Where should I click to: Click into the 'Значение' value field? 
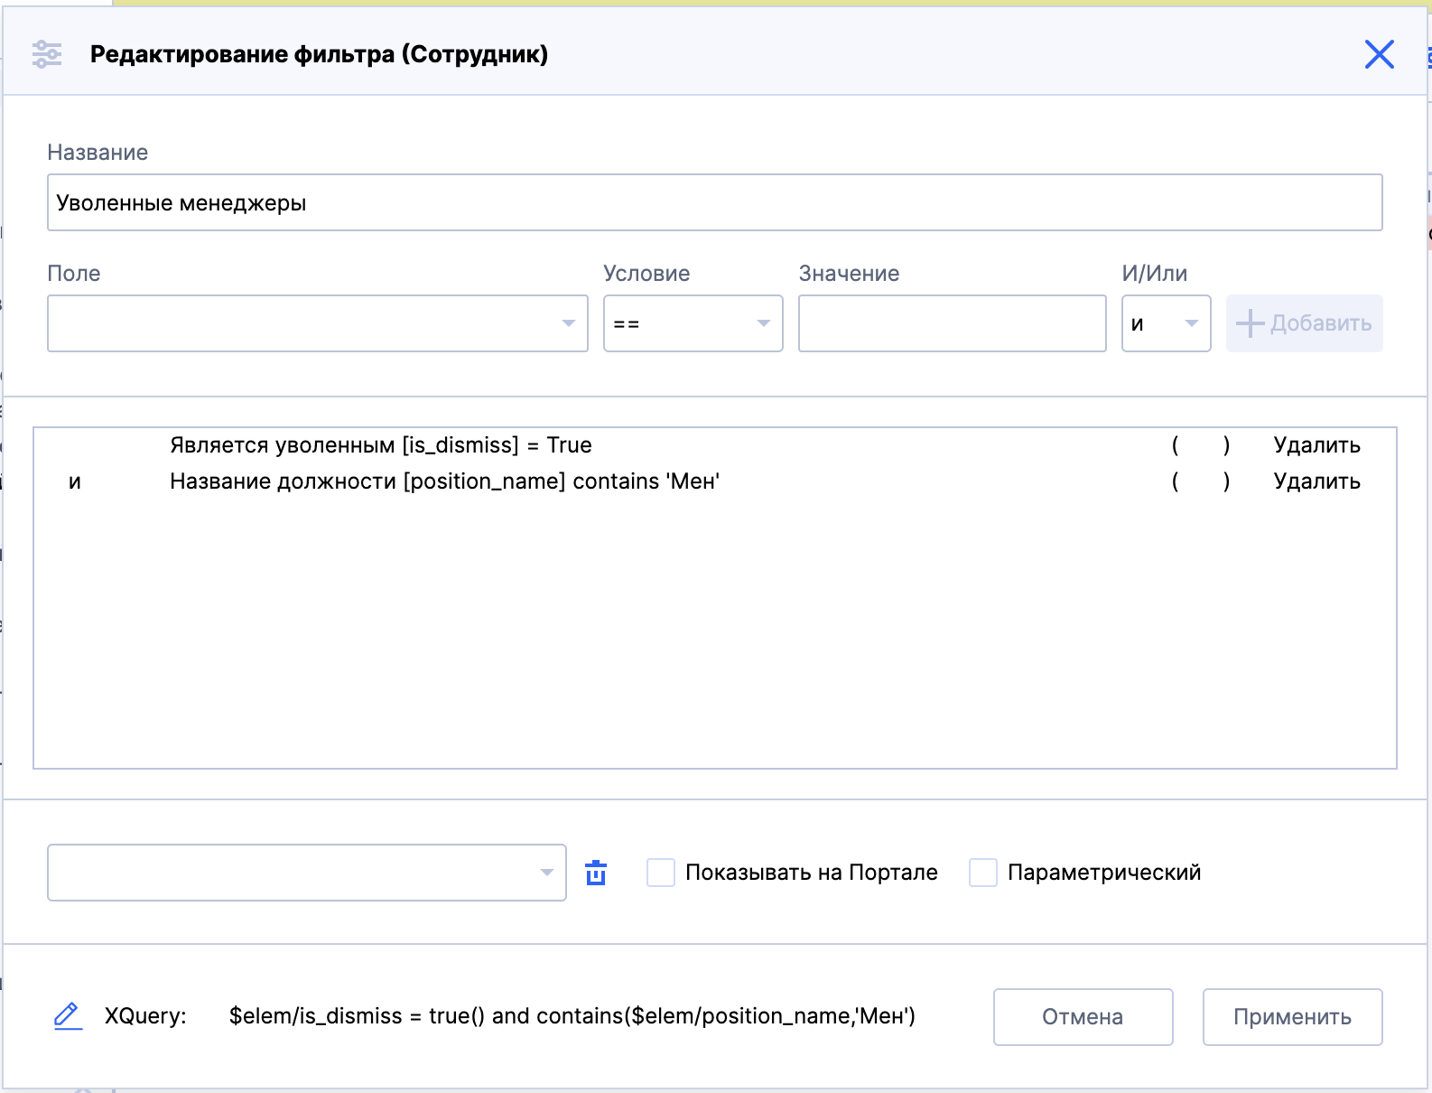(952, 323)
